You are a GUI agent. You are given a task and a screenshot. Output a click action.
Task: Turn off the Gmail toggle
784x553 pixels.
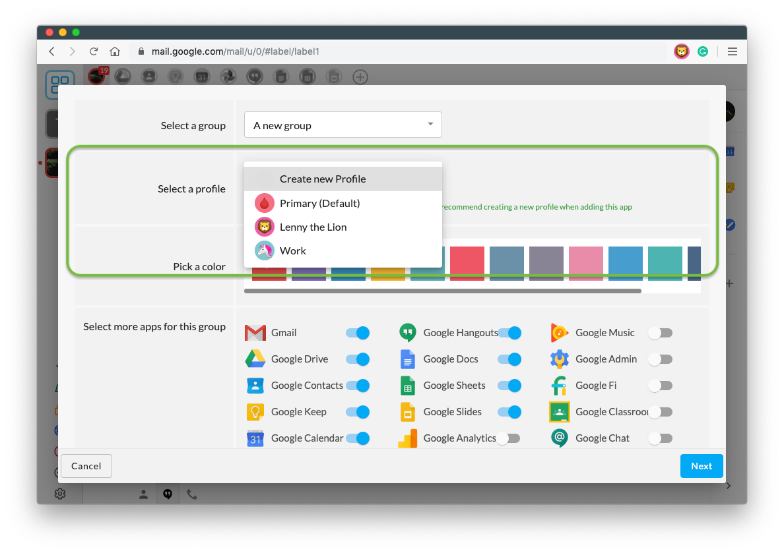pos(358,333)
